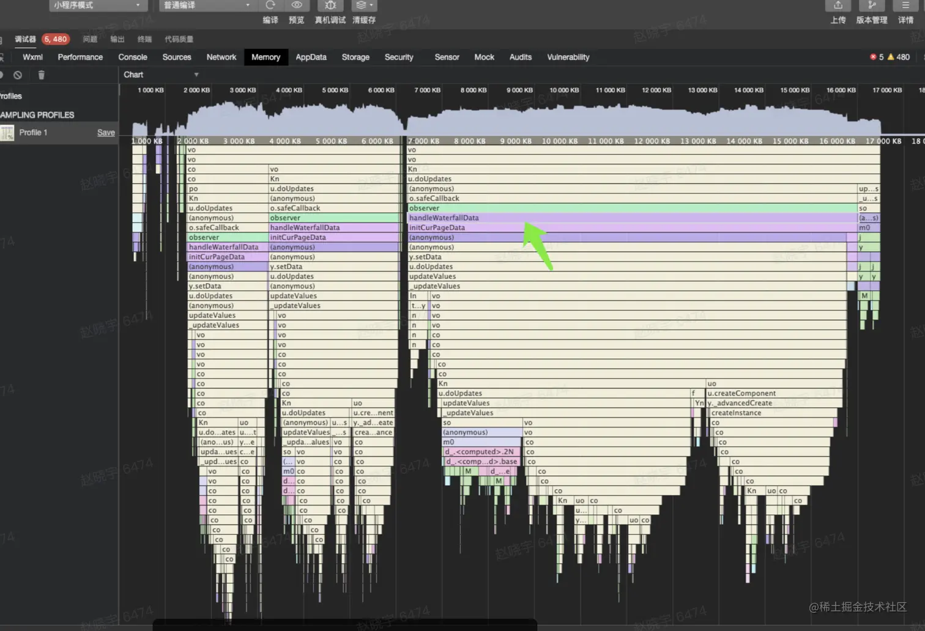The width and height of the screenshot is (925, 631).
Task: Click the yellow warning count icon
Action: [x=891, y=57]
